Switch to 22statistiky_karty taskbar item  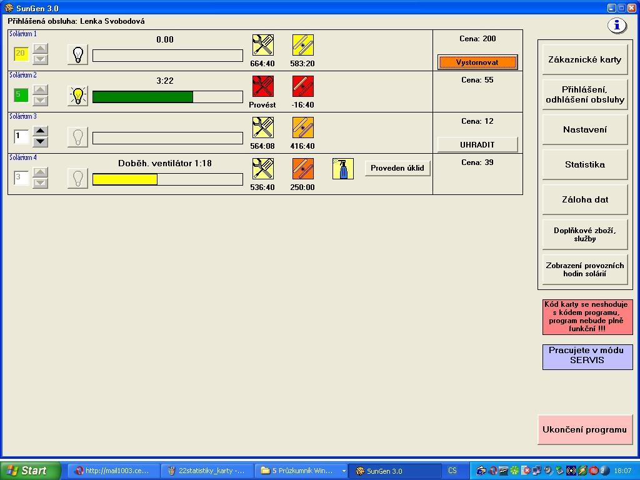207,471
